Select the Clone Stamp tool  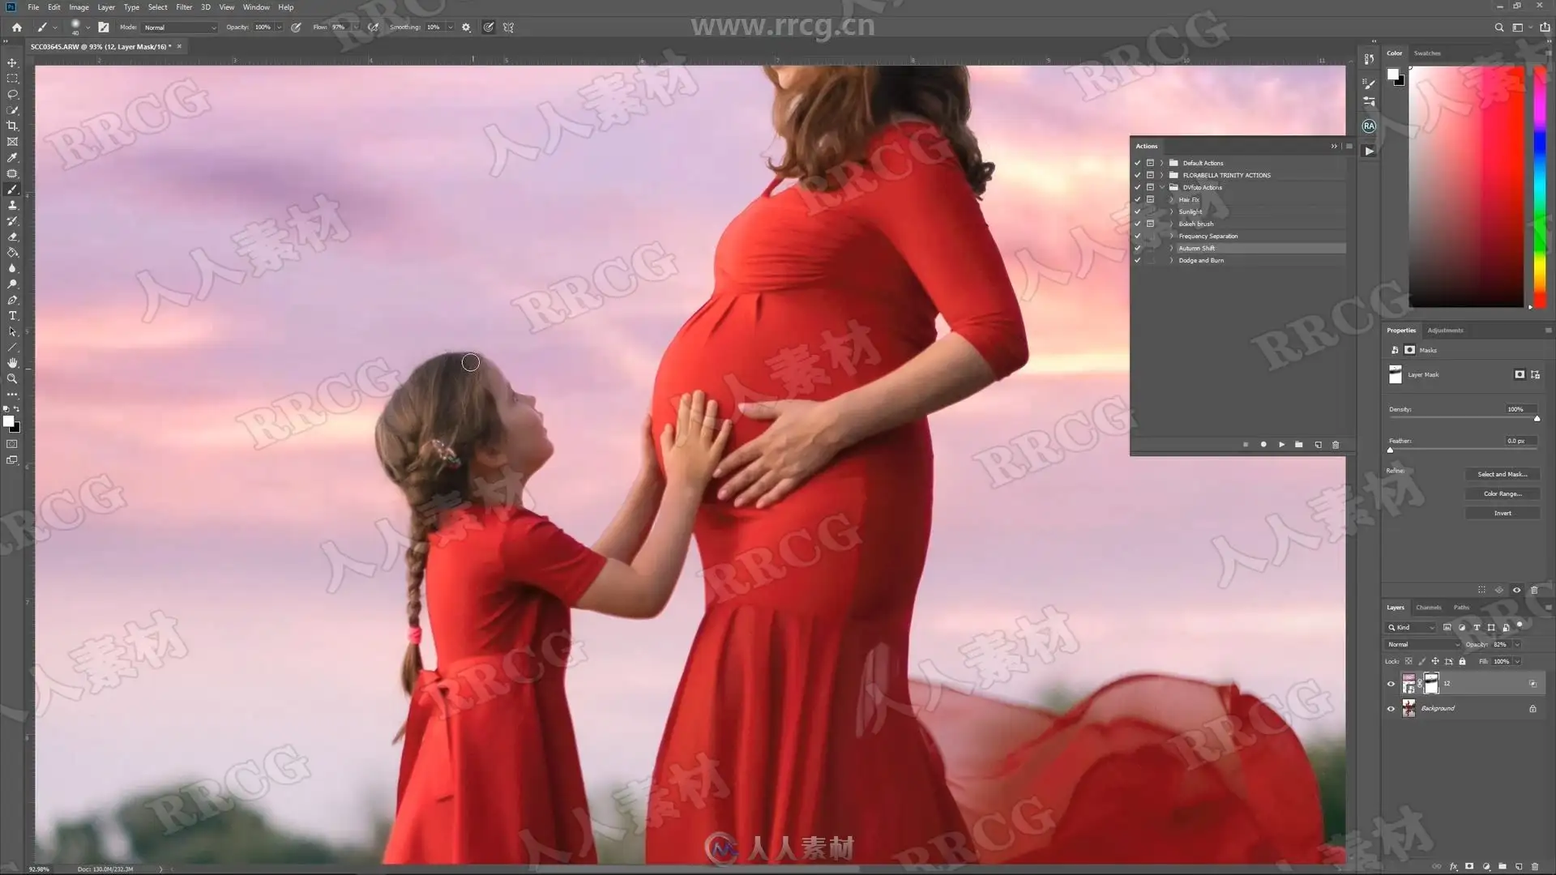click(x=12, y=205)
